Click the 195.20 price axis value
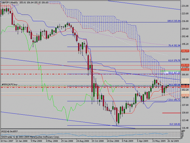 click(185, 44)
